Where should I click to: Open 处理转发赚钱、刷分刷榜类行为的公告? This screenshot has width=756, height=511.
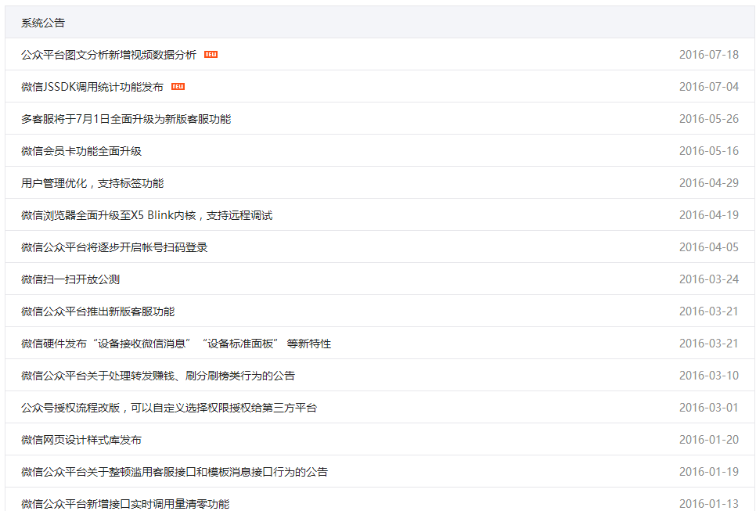point(157,376)
